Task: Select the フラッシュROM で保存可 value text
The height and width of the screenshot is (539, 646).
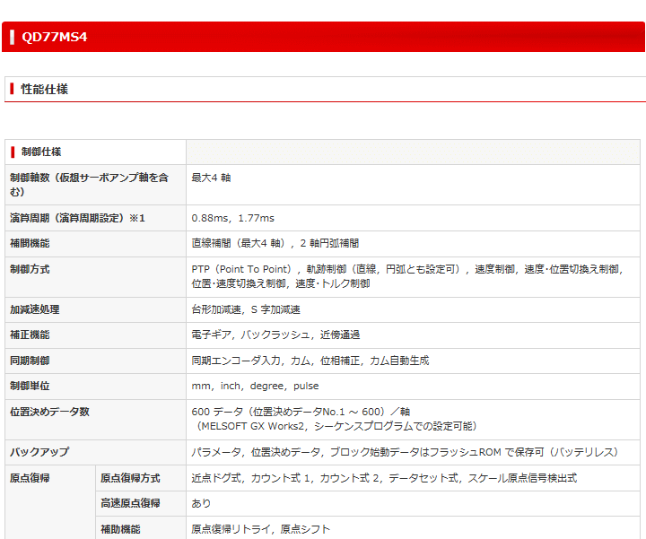Action: (x=487, y=452)
